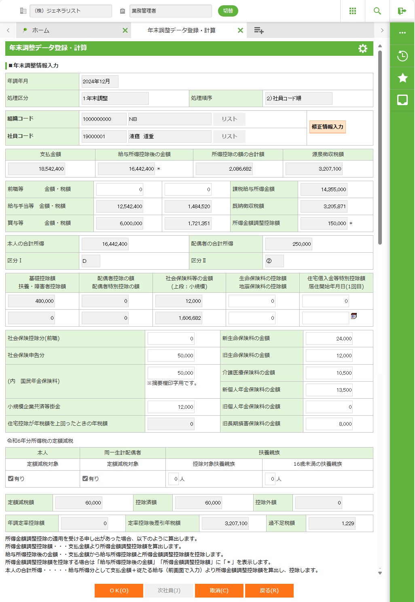Open the three-dots more menu in sidebar
Screen dimensions: 415x602
coord(402,33)
